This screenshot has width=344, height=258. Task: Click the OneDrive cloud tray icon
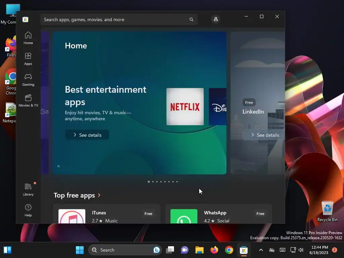click(271, 250)
